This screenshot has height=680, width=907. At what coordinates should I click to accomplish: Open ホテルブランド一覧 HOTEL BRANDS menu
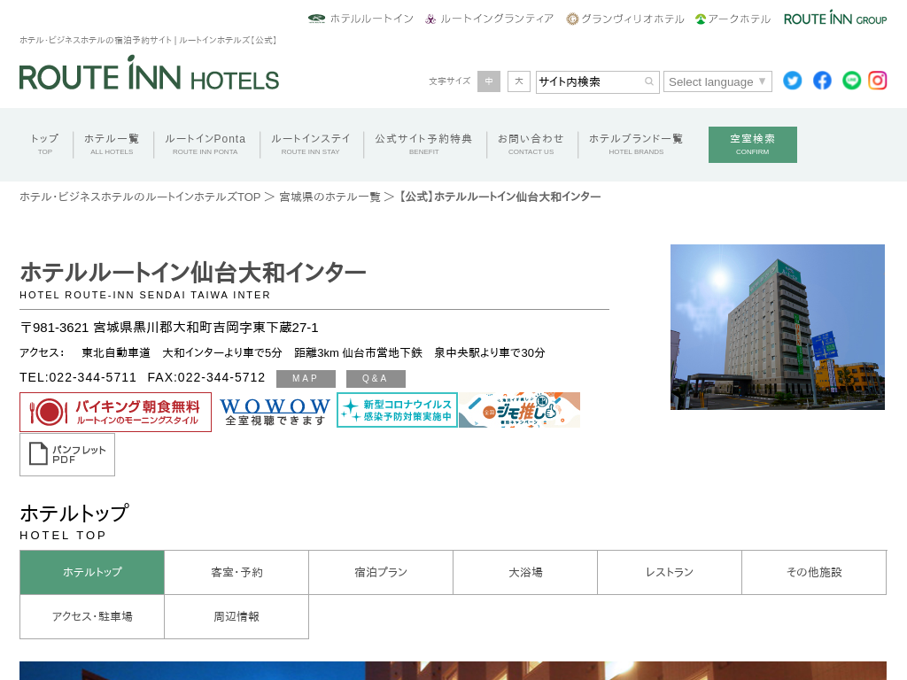click(636, 144)
